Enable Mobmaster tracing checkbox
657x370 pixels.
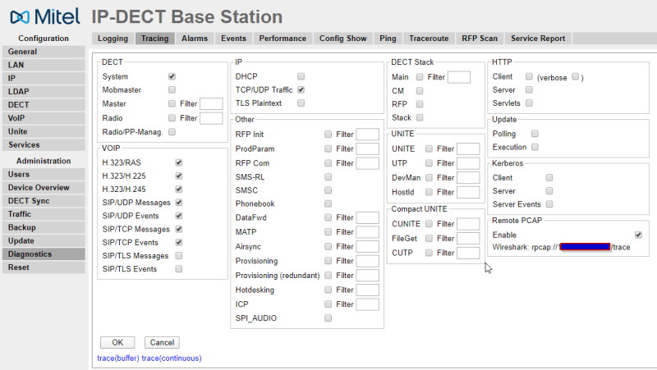coord(172,89)
